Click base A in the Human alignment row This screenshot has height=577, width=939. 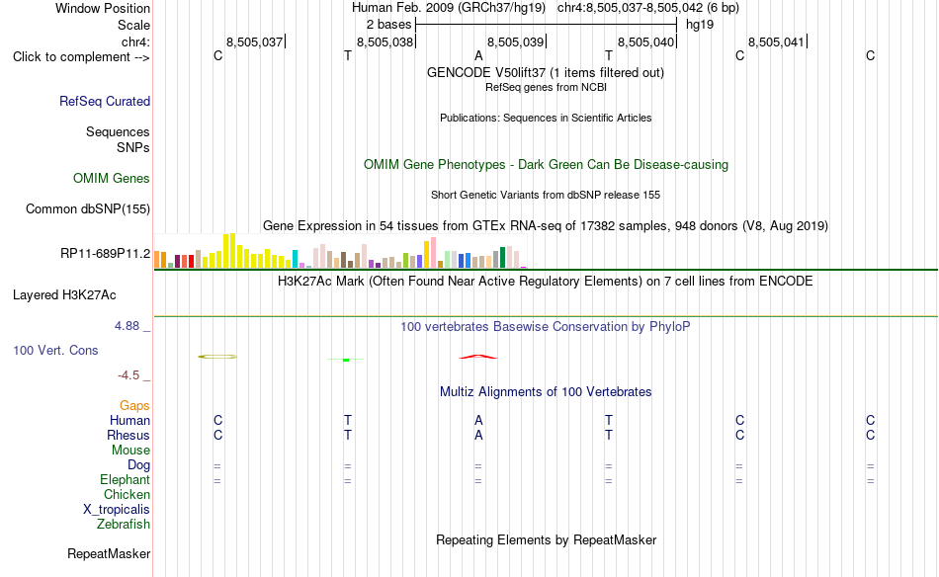coord(477,420)
